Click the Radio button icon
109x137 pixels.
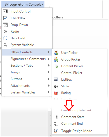(x=5, y=32)
